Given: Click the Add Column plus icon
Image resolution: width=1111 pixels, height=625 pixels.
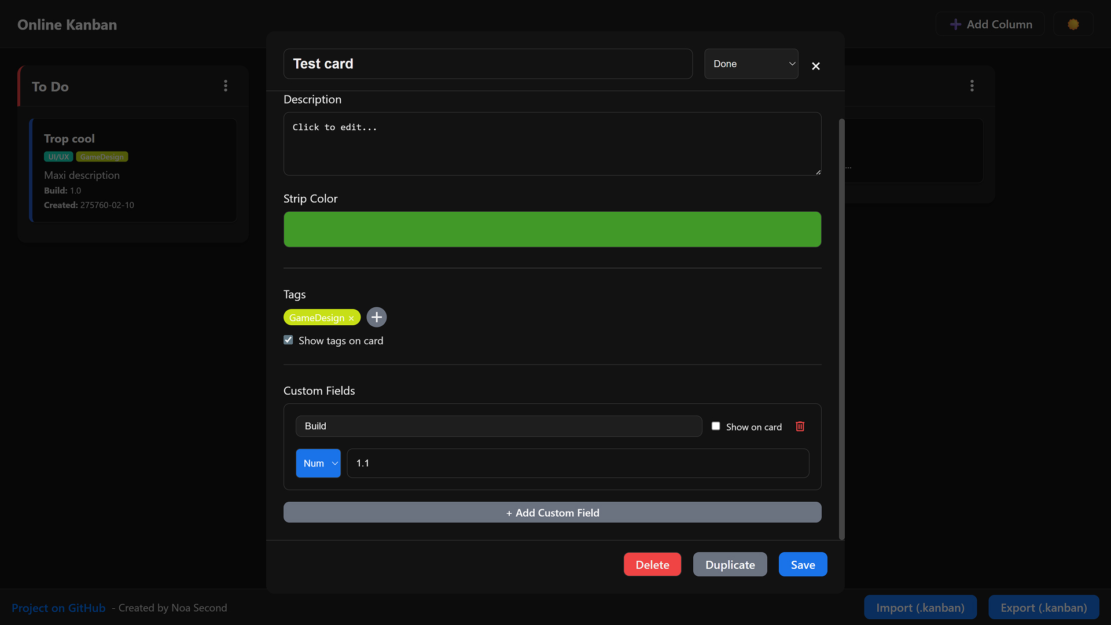Looking at the screenshot, I should coord(955,24).
